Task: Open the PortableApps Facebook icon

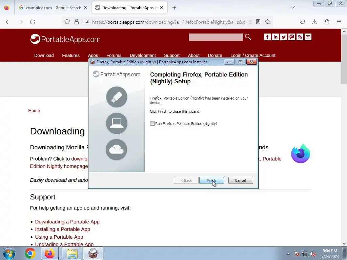Action: pos(267,37)
